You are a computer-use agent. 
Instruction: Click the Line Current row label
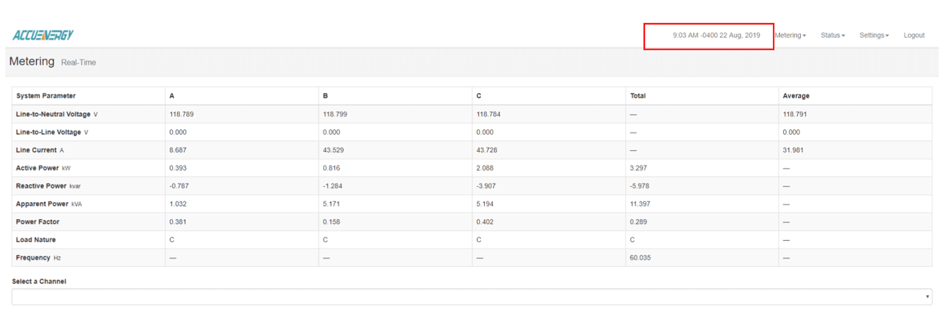36,150
